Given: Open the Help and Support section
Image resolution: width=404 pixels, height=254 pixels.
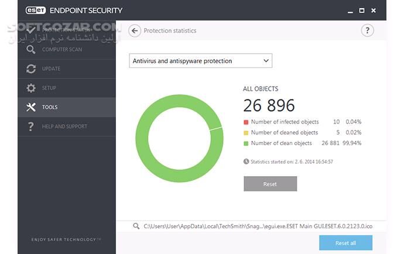Looking at the screenshot, I should (x=64, y=126).
